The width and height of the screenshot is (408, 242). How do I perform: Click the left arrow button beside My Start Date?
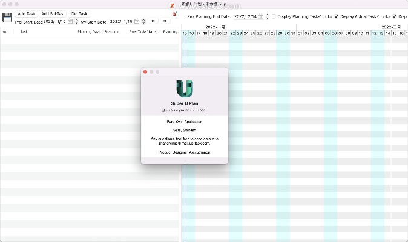(153, 21)
